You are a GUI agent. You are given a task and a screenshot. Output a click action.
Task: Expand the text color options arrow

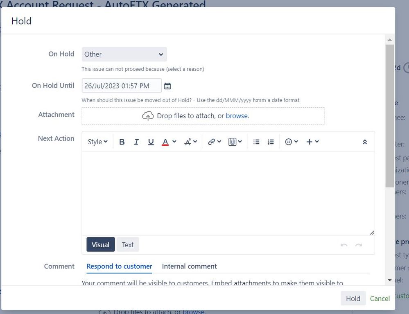pyautogui.click(x=174, y=141)
